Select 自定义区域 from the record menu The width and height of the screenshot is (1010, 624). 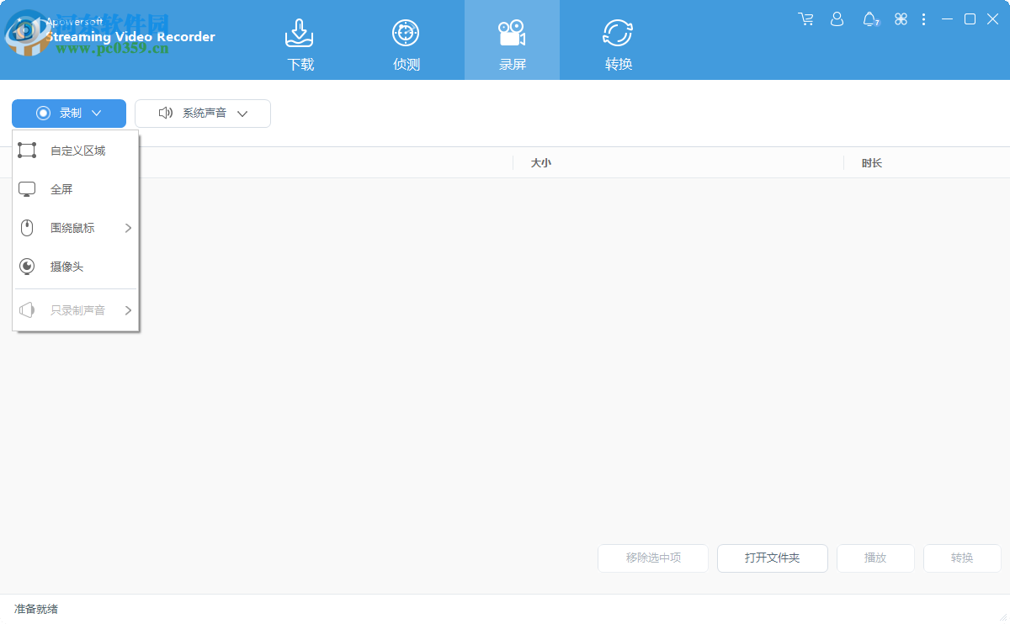coord(76,150)
